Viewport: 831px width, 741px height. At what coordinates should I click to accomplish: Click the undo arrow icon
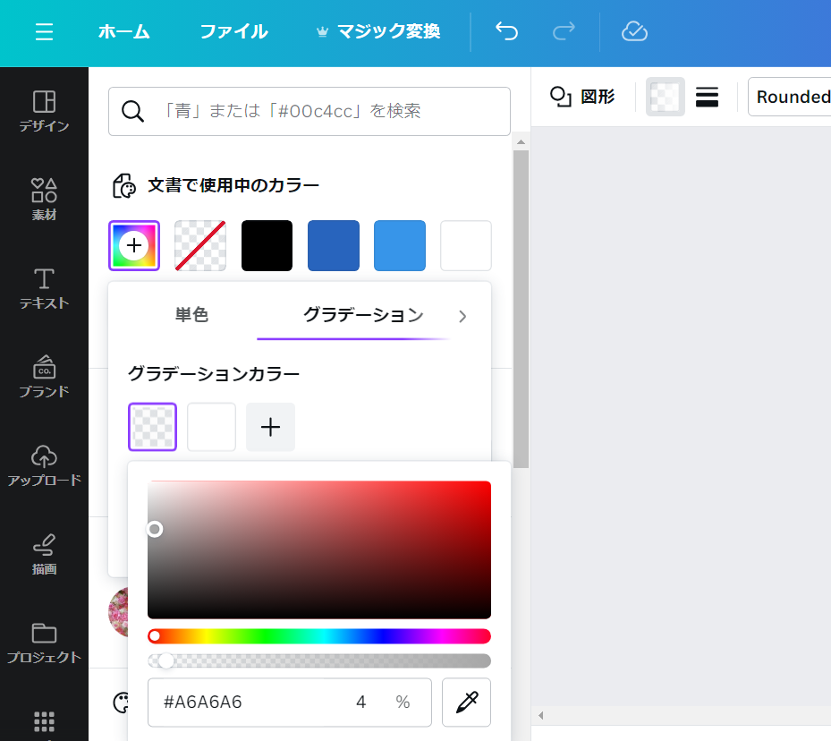click(x=506, y=32)
